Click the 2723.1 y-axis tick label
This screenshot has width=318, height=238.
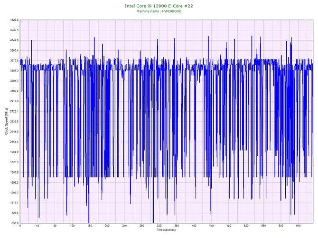click(x=14, y=111)
